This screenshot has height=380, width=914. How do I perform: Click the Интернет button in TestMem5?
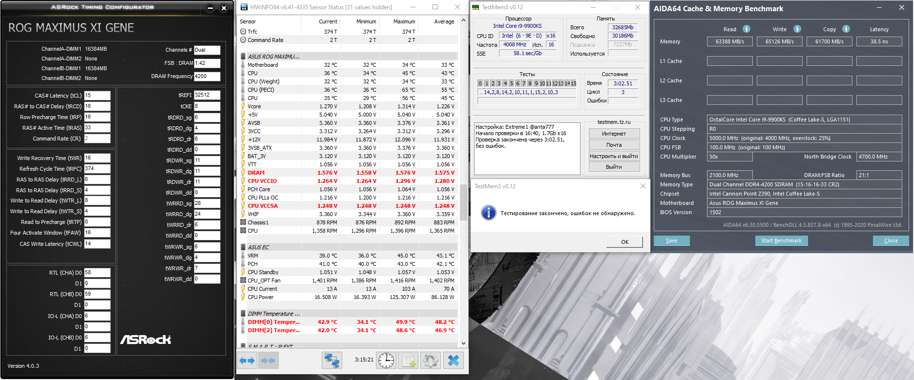tap(614, 134)
